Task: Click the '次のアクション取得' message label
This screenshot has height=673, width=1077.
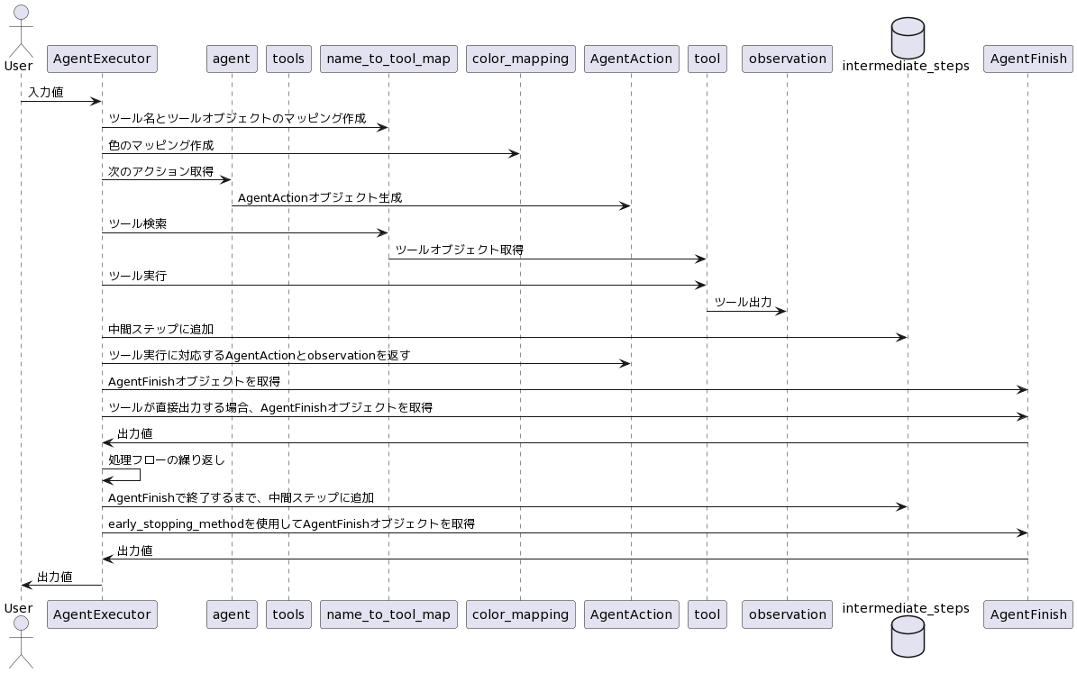Action: (160, 171)
